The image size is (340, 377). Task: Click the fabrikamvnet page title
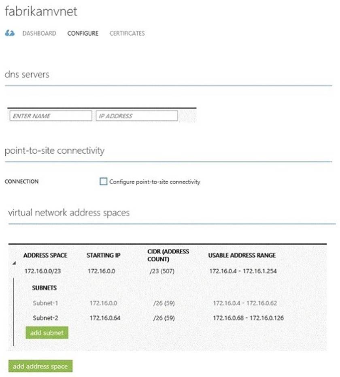(40, 12)
